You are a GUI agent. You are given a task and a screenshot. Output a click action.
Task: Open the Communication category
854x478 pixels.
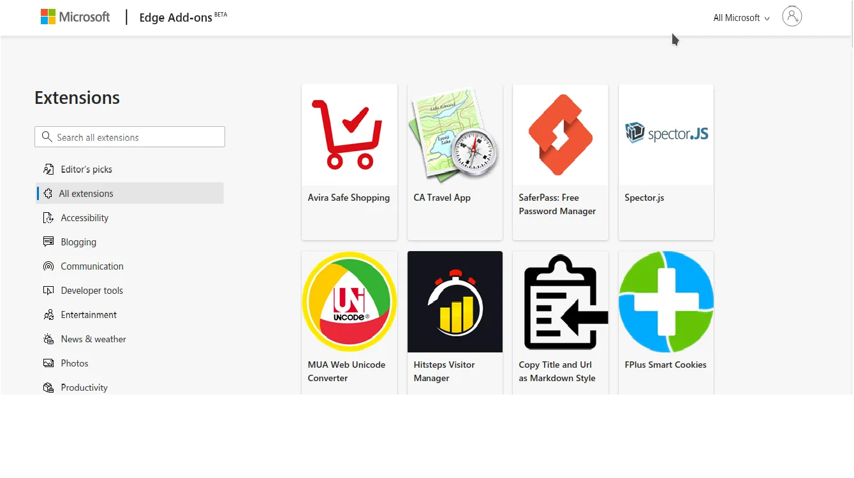(x=92, y=266)
